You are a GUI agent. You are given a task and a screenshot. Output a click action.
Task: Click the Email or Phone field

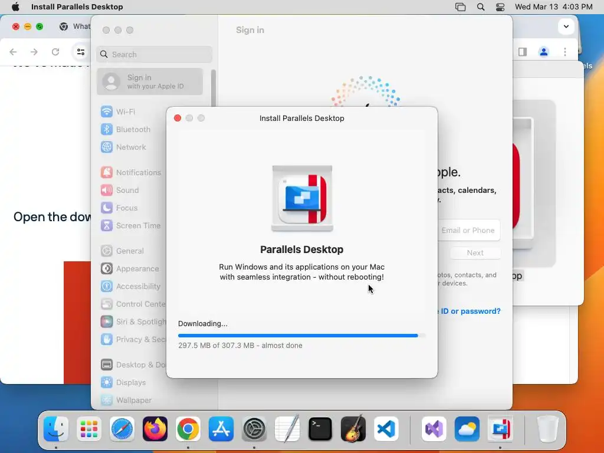469,231
